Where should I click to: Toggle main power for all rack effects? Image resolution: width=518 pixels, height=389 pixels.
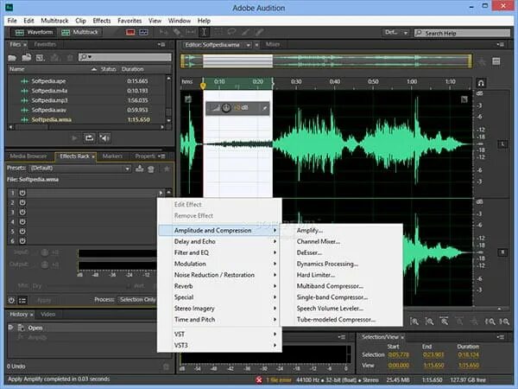[x=11, y=300]
